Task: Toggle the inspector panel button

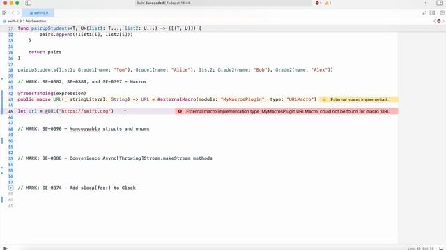Action: pyautogui.click(x=439, y=3)
